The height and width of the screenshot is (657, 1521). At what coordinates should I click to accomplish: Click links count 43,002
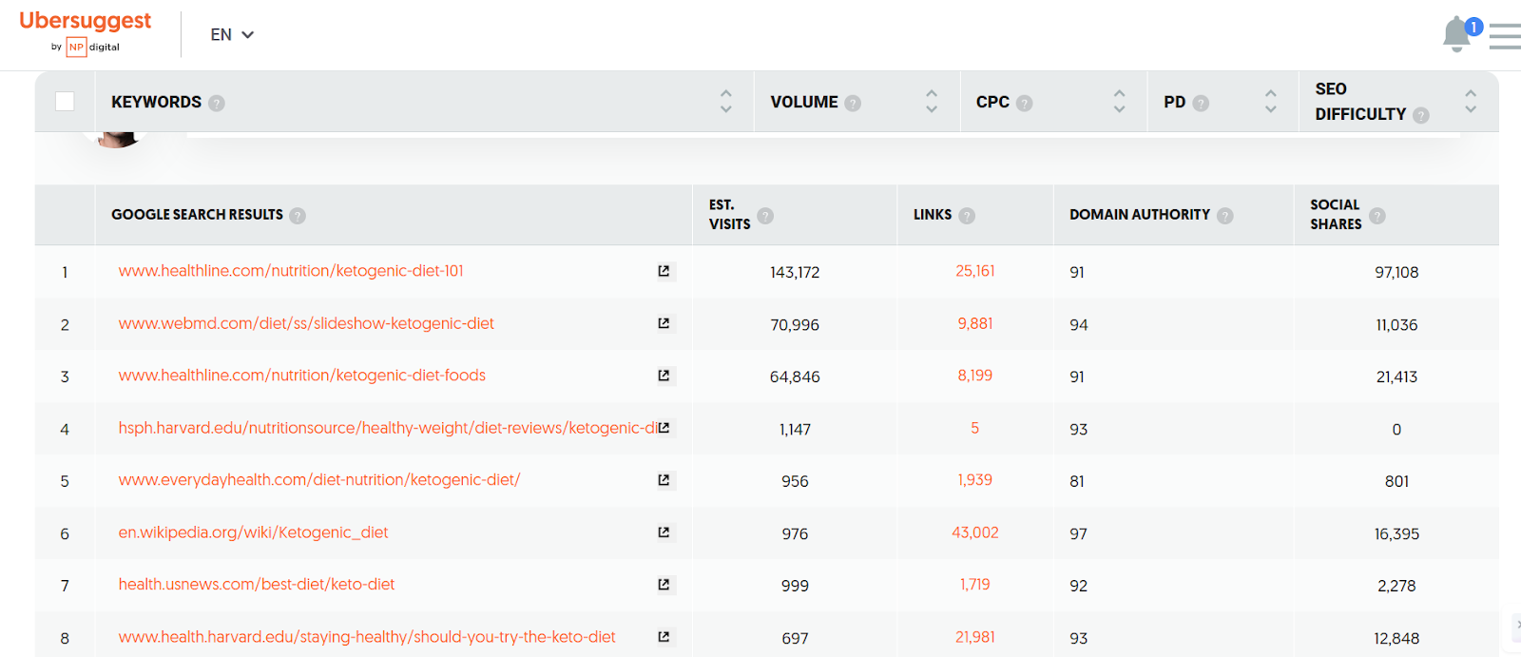pyautogui.click(x=975, y=532)
